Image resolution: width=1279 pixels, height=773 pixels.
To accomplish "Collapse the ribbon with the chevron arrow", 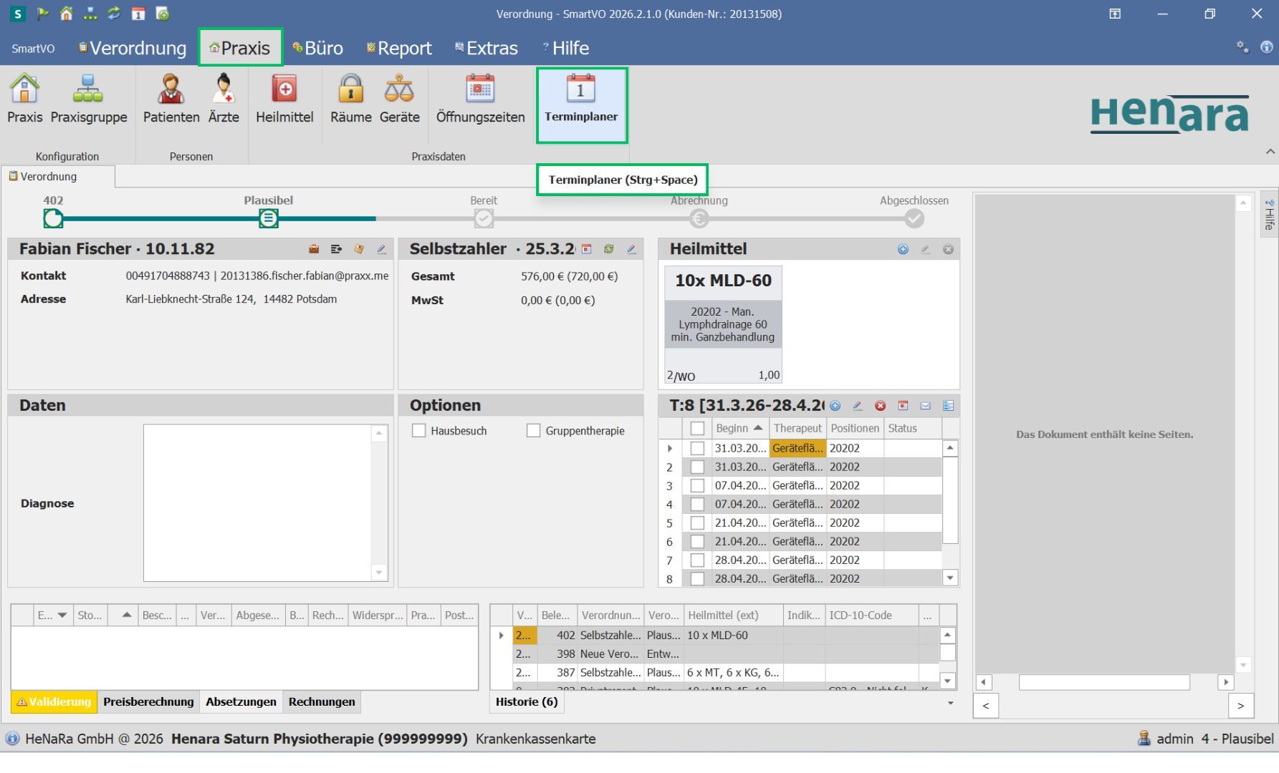I will pos(1270,152).
